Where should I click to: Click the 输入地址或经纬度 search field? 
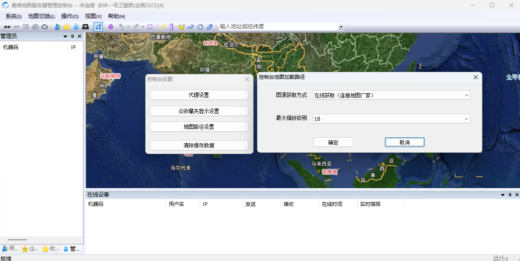coord(278,27)
